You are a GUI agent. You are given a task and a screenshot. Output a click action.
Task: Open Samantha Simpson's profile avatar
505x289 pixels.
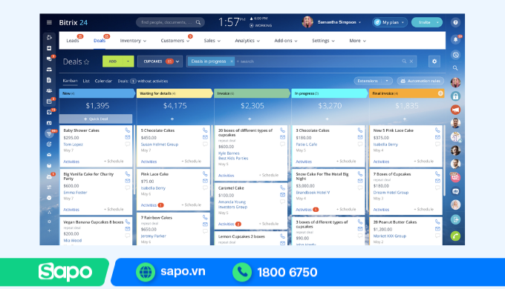click(307, 22)
